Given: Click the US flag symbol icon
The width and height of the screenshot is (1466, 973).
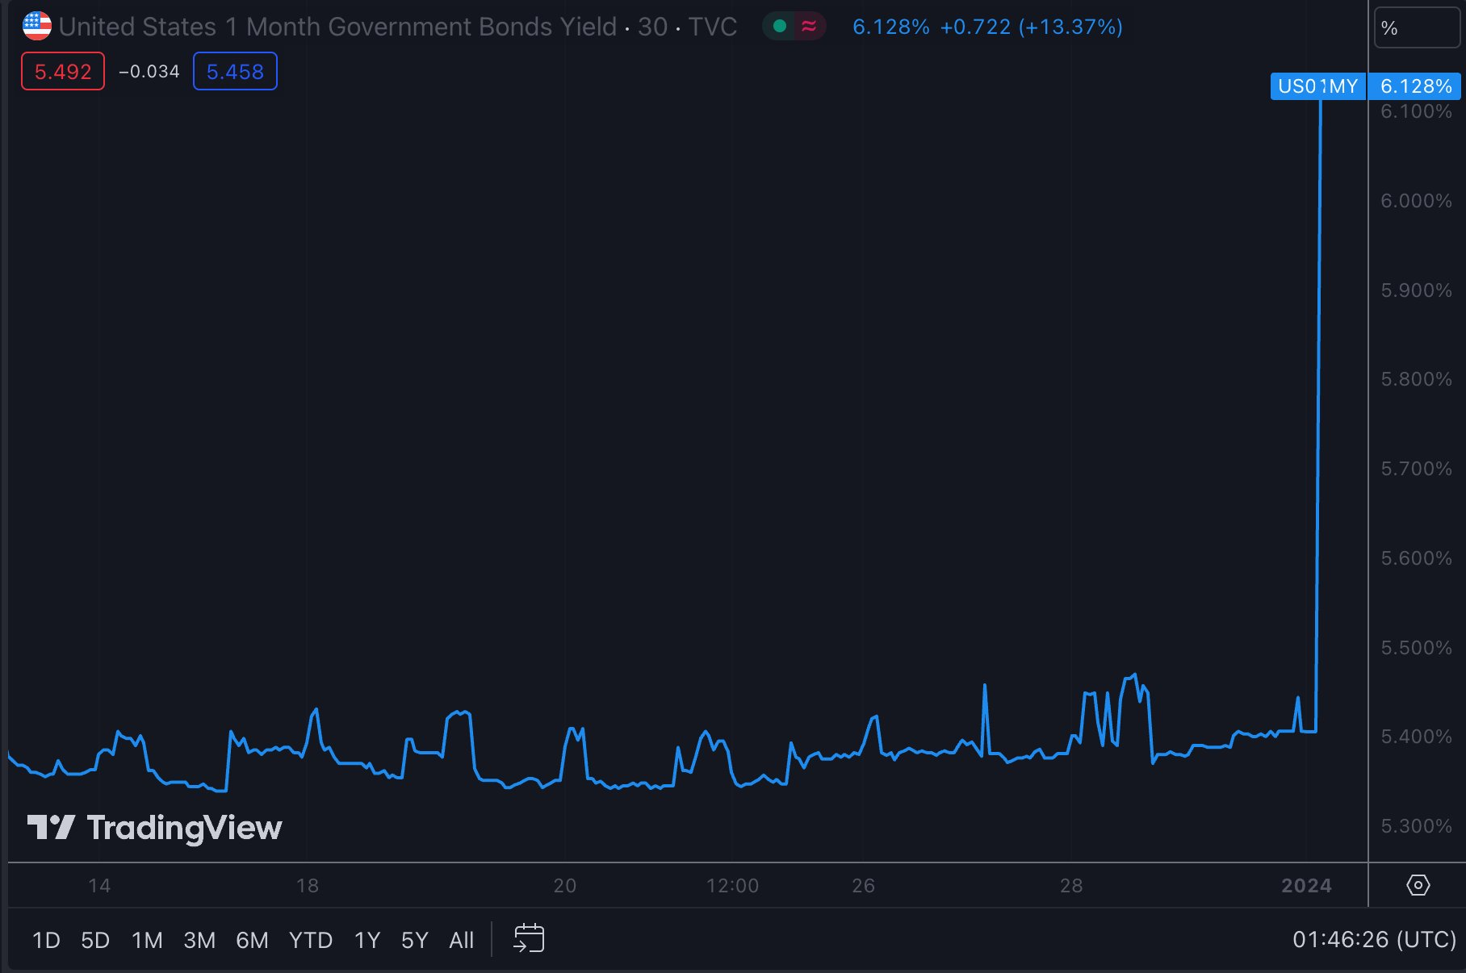Looking at the screenshot, I should coord(36,27).
